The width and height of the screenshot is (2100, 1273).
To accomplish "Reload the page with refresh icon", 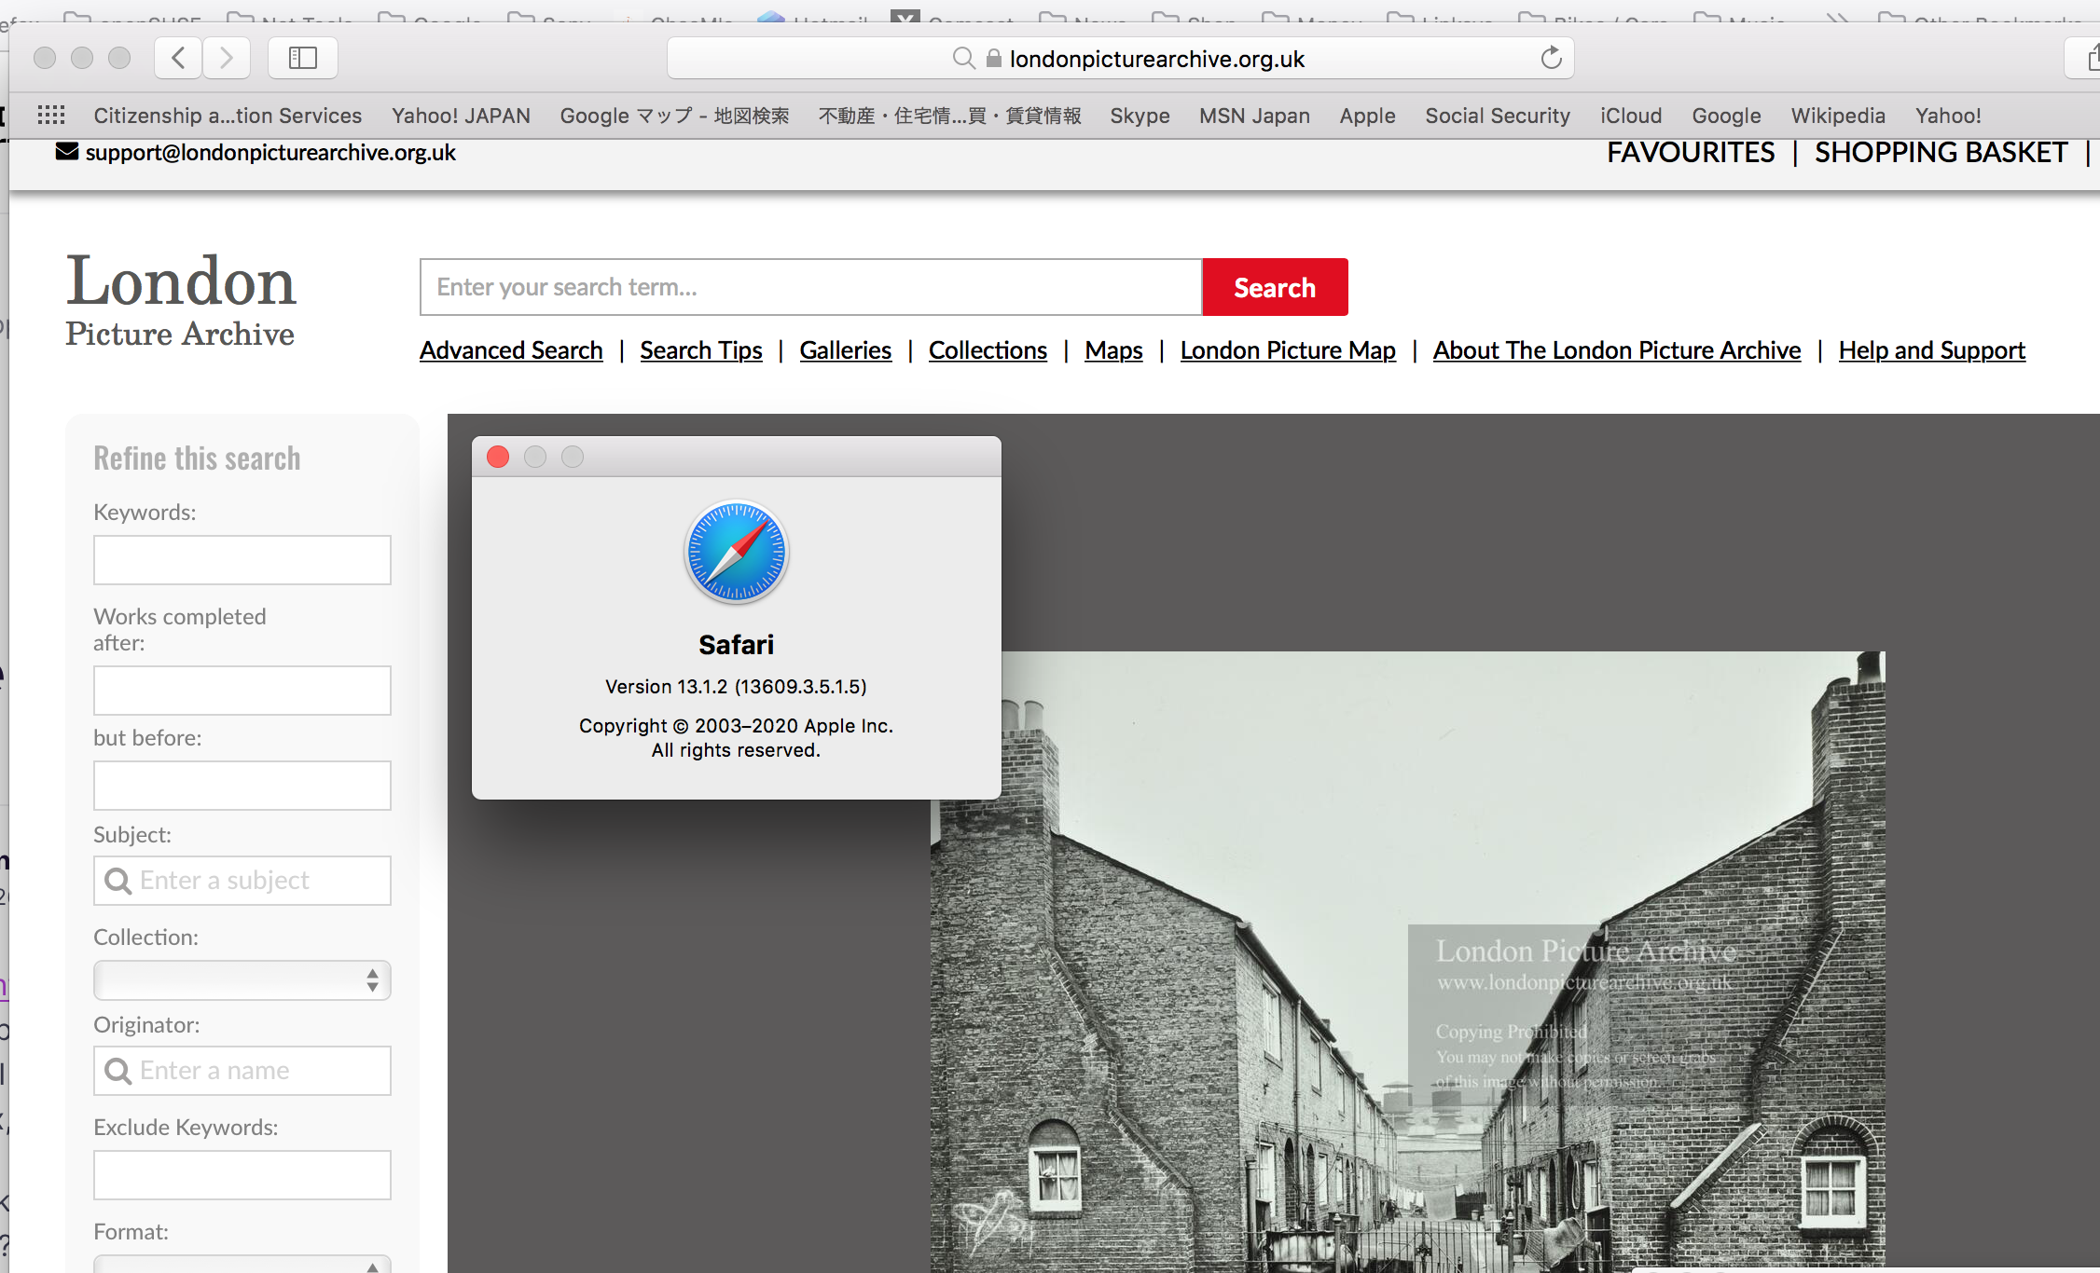I will 1551,58.
